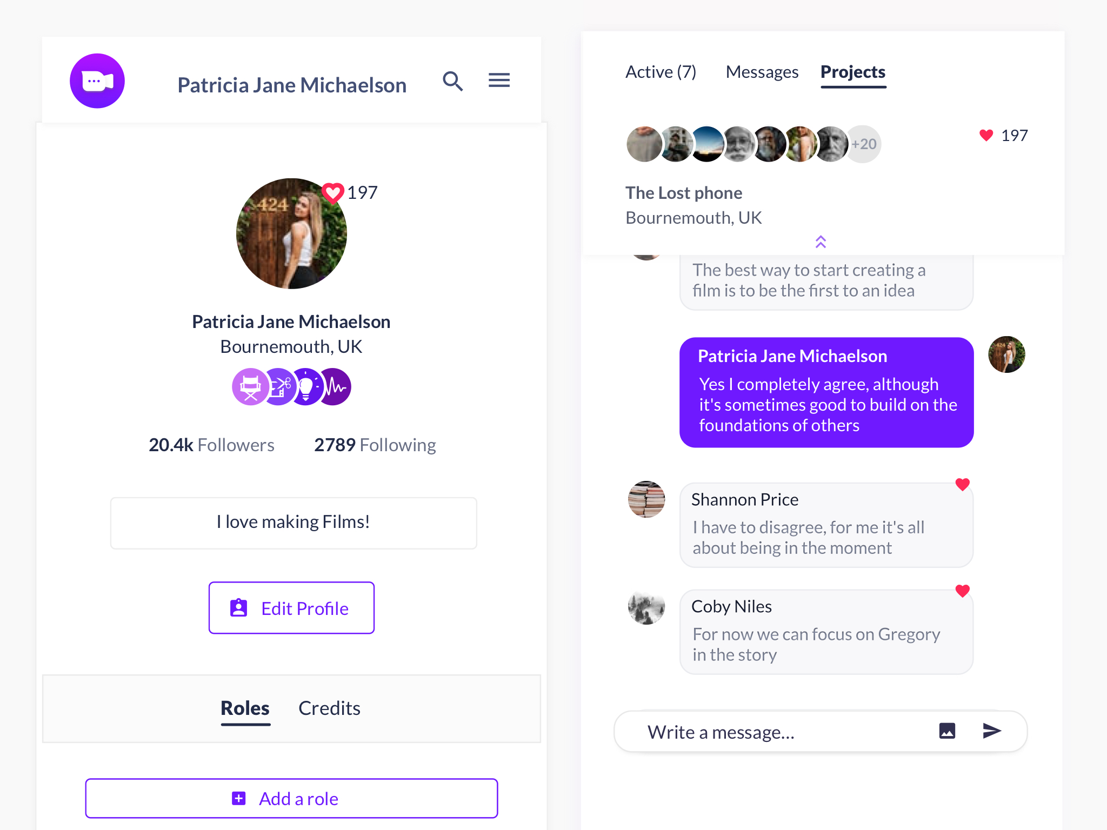Toggle the heart beside the profile photo
Viewport: 1107px width, 830px height.
coord(332,193)
